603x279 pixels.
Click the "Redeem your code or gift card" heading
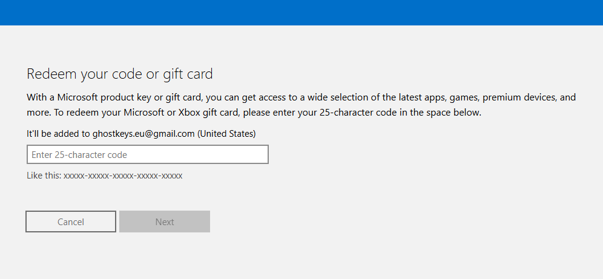pyautogui.click(x=120, y=74)
